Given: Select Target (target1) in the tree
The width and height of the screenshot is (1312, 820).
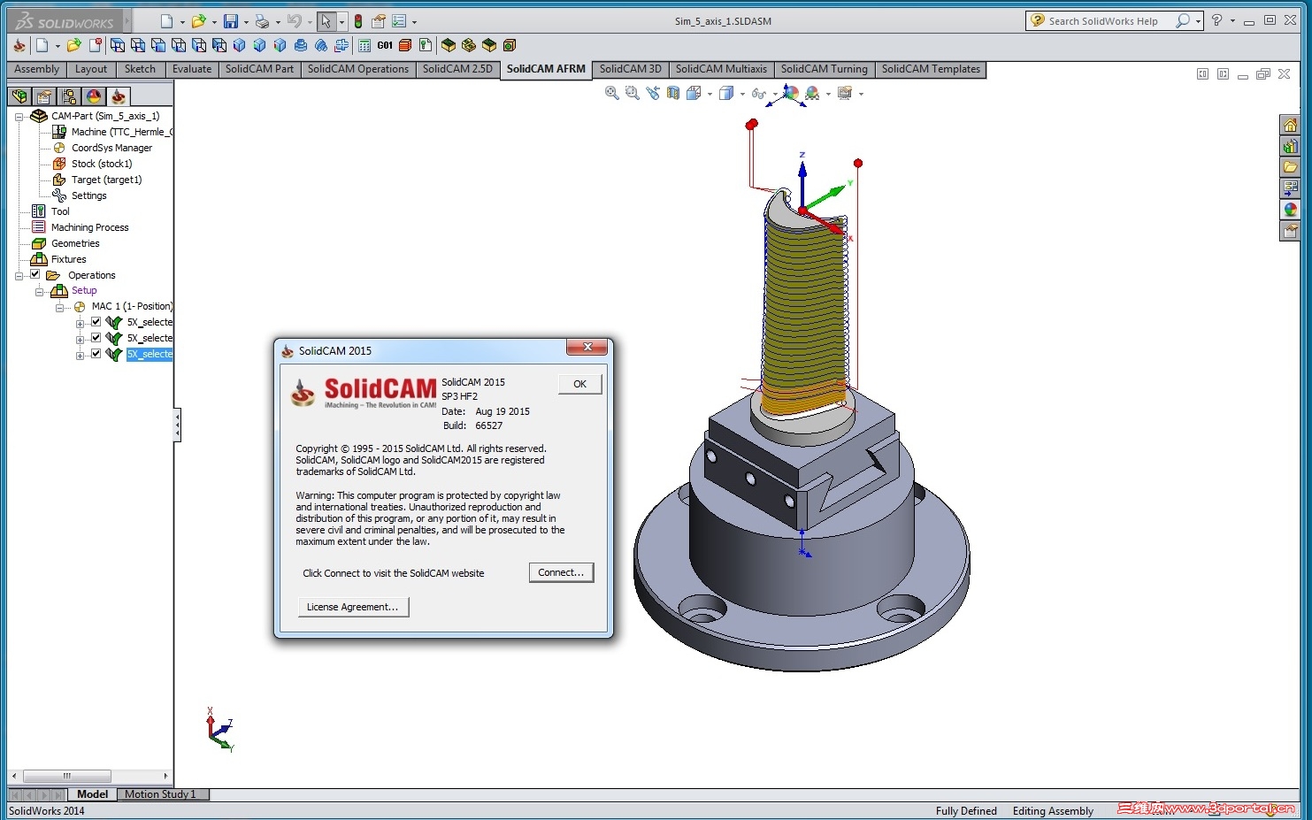Looking at the screenshot, I should click(106, 180).
